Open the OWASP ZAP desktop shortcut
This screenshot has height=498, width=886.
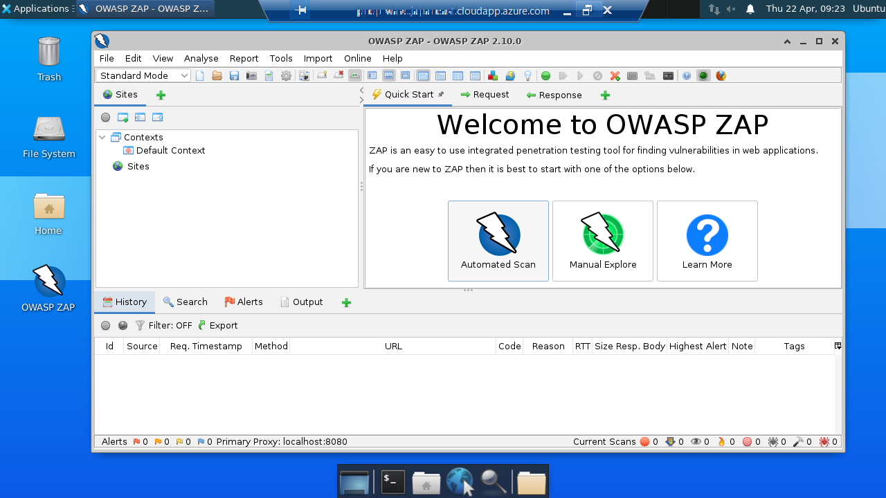coord(48,289)
